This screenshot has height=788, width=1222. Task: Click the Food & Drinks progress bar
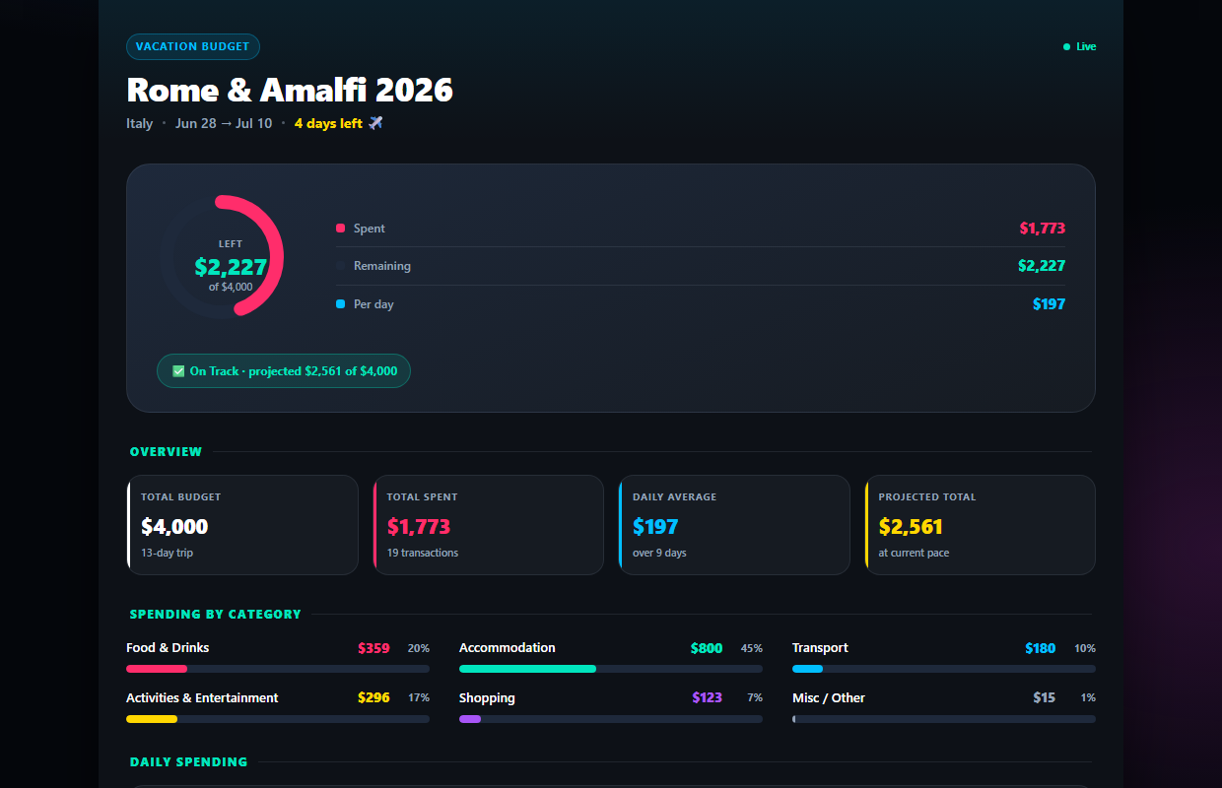278,669
